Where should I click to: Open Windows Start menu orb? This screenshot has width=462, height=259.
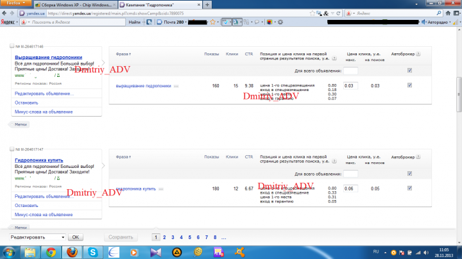coord(9,253)
